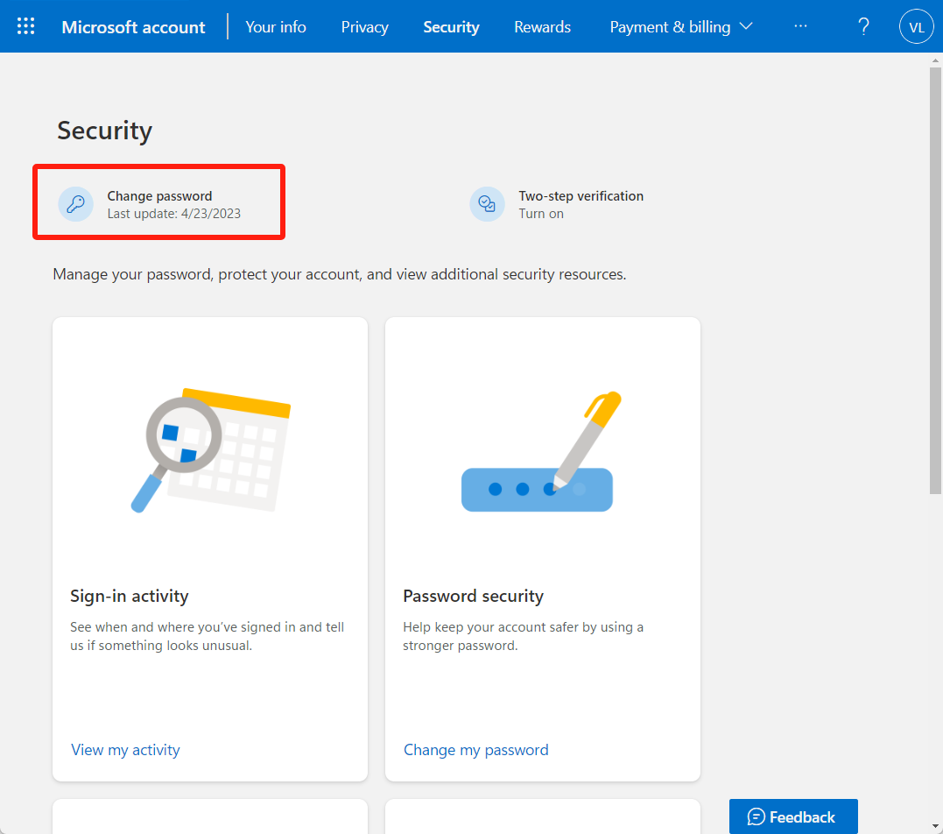This screenshot has height=834, width=943.
Task: Click the scrollbar up arrow
Action: [x=934, y=60]
